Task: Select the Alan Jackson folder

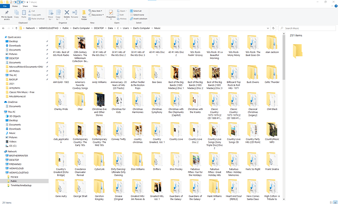Action: [272, 45]
